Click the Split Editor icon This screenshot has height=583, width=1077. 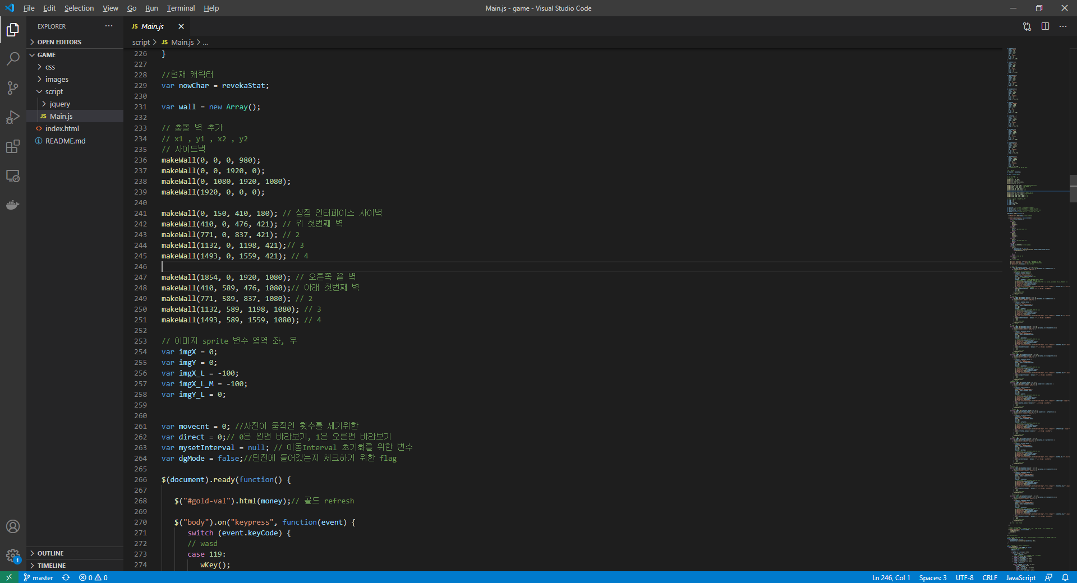(1045, 26)
